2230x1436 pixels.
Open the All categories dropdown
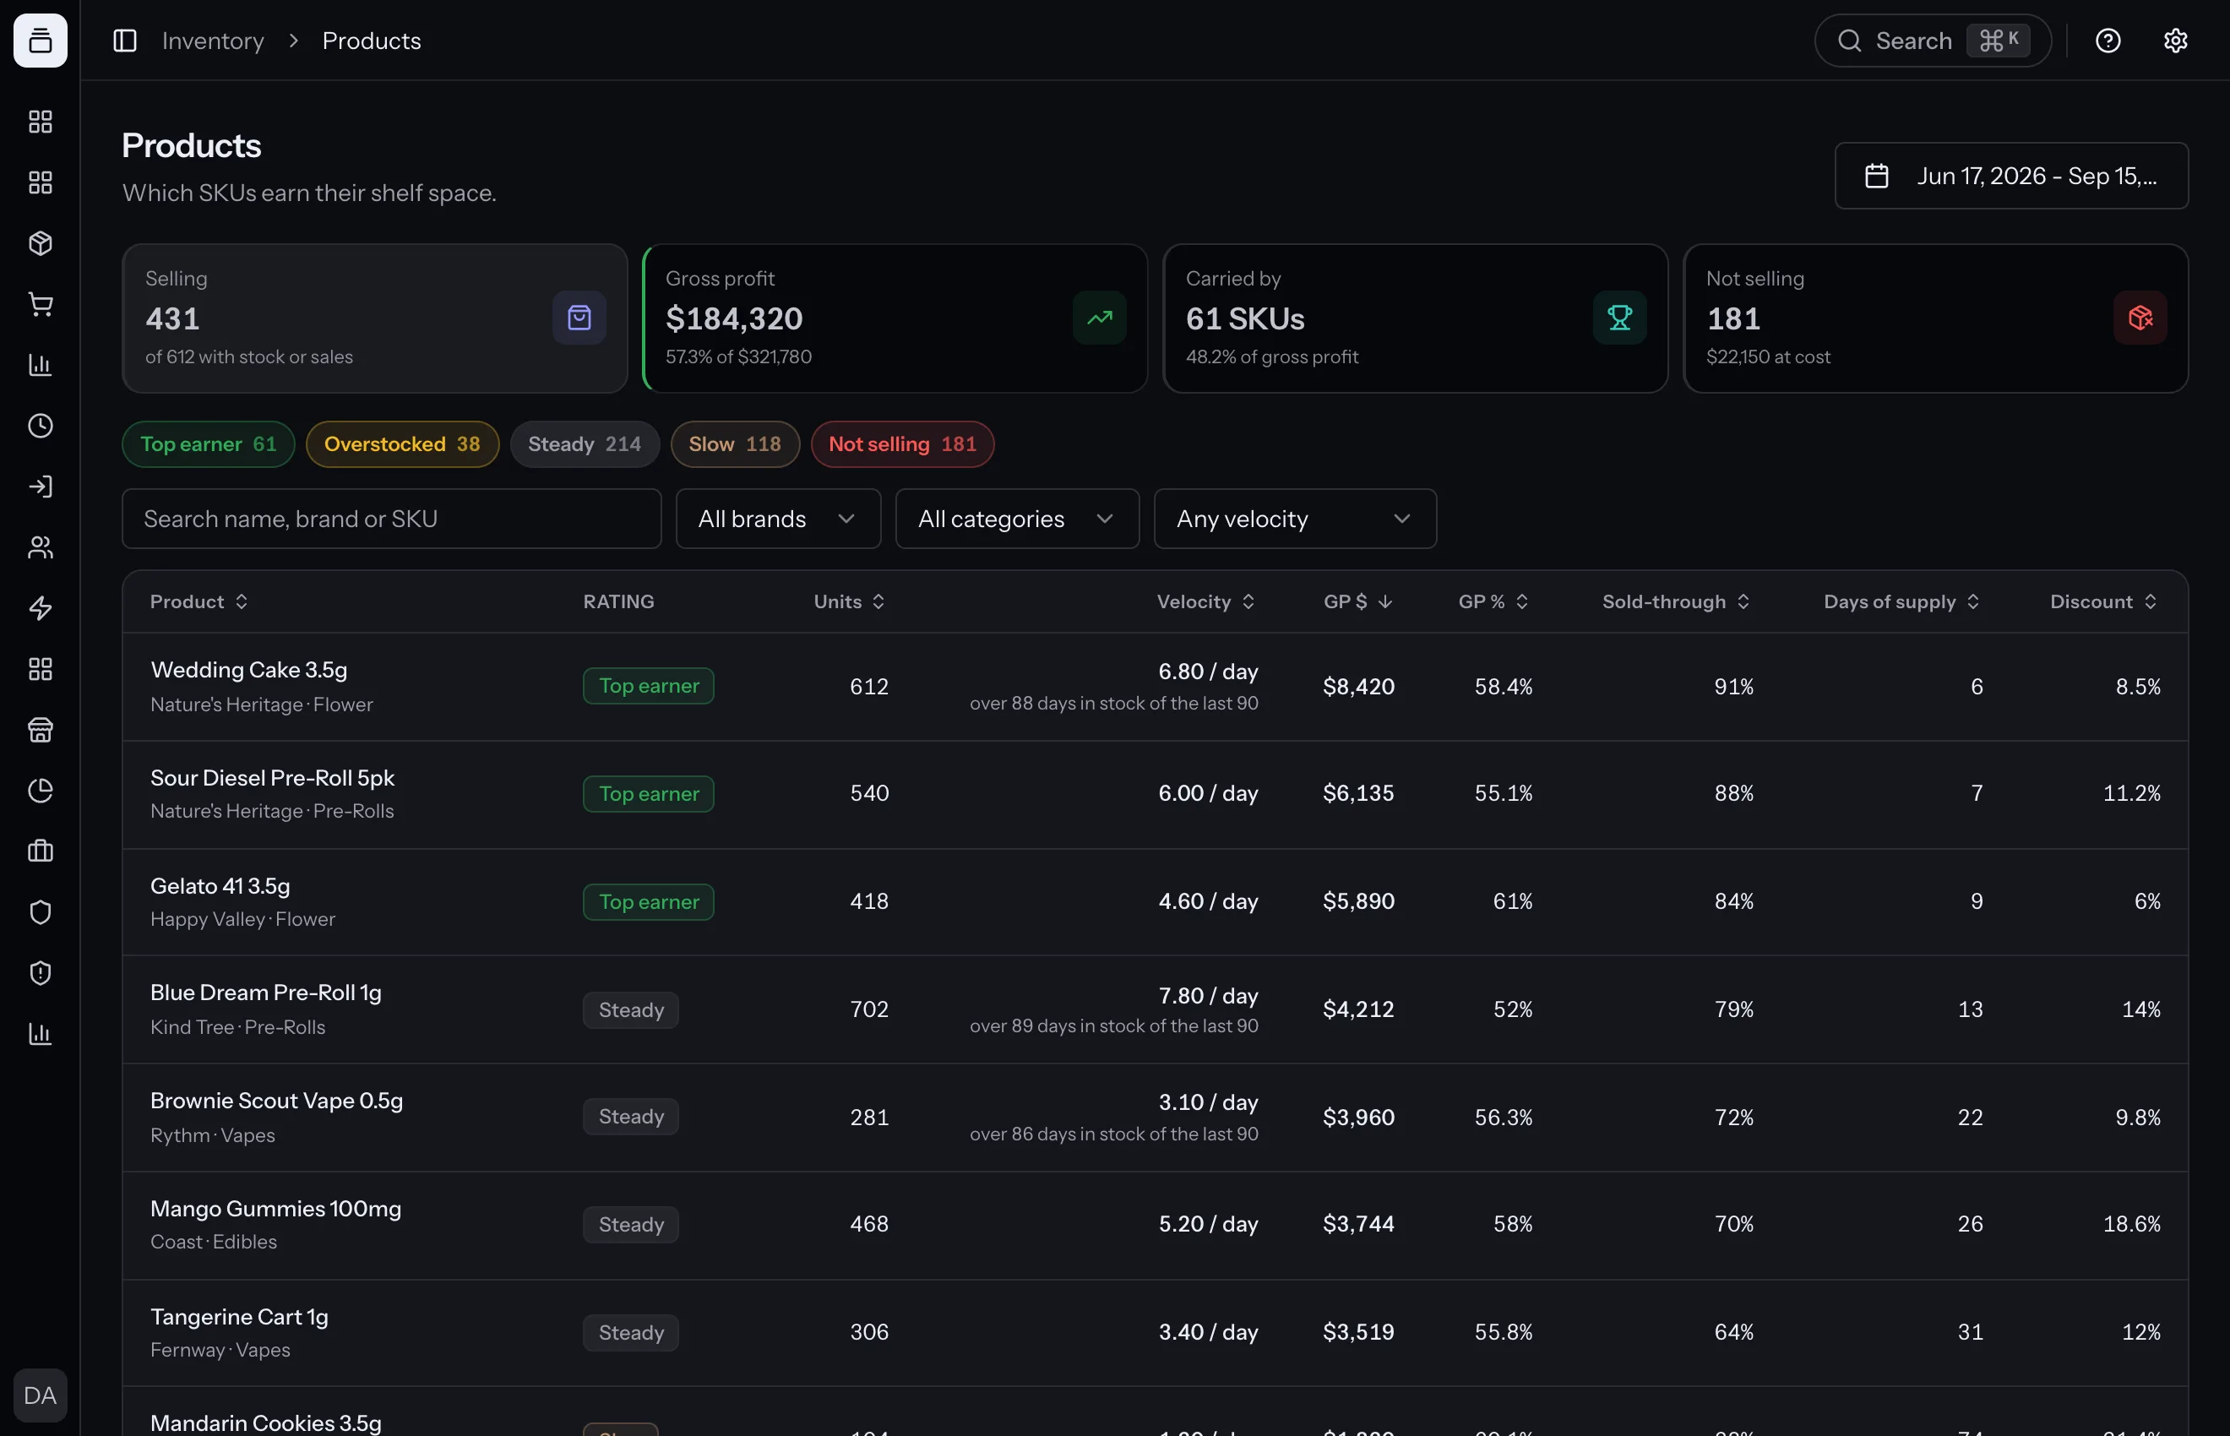(x=1017, y=519)
